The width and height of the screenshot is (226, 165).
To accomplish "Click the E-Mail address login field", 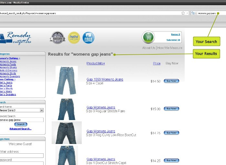I will click(x=22, y=156).
